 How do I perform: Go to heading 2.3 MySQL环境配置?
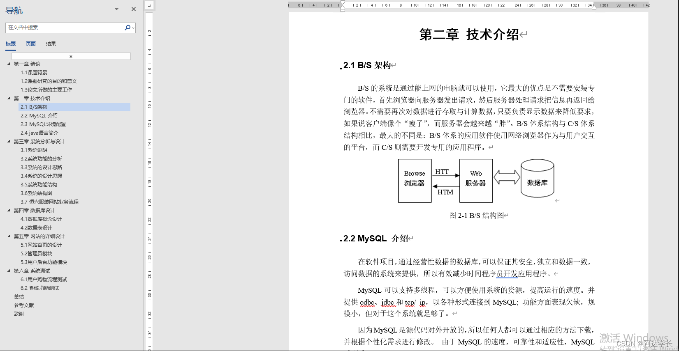coord(43,124)
